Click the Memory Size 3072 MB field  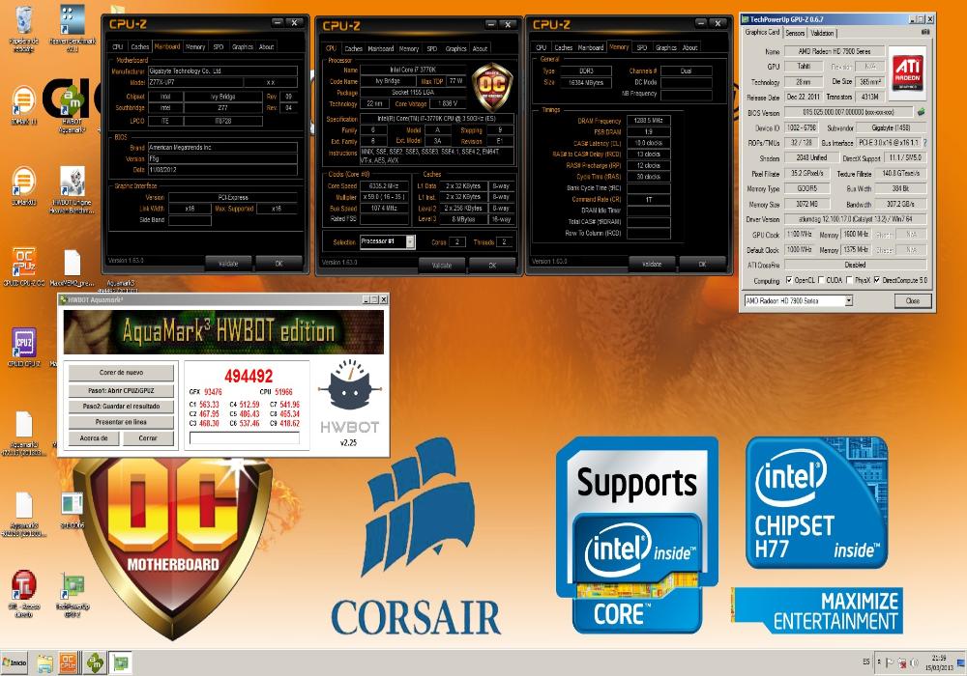pos(806,204)
